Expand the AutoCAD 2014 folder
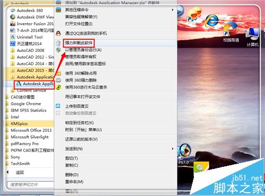Image resolution: width=265 pixels, height=196 pixels. pyautogui.click(x=32, y=64)
